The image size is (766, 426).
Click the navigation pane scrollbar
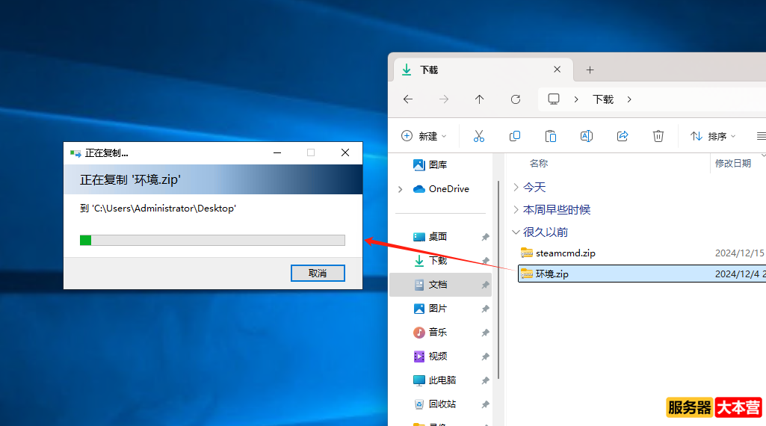point(498,280)
